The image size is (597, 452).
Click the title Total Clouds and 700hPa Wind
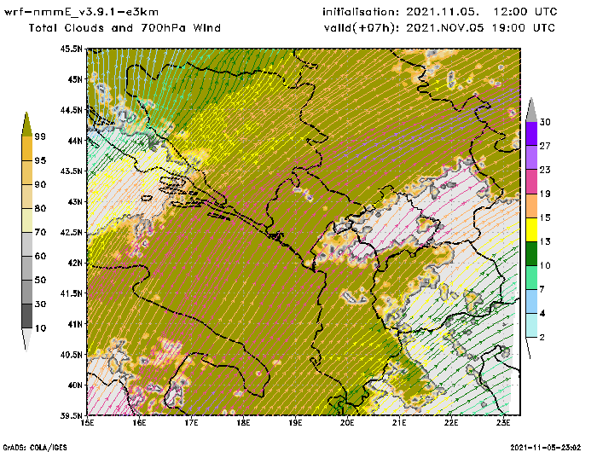pos(125,28)
